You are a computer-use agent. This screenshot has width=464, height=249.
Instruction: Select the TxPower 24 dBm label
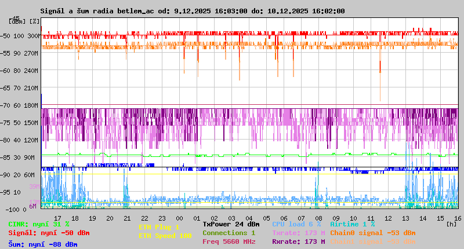tap(231, 224)
